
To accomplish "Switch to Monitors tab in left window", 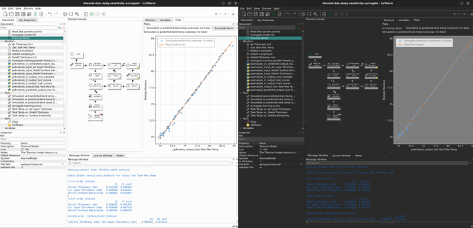I will click(x=151, y=20).
